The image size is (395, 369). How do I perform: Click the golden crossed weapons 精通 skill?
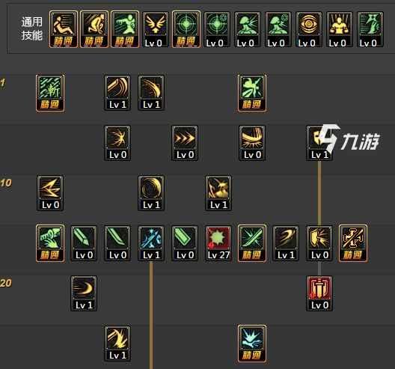[x=353, y=243]
